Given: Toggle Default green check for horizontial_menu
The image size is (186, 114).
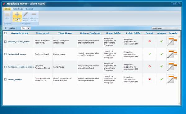Looking at the screenshot, I should click(x=150, y=54).
